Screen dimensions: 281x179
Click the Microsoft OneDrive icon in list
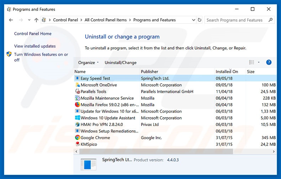pyautogui.click(x=78, y=85)
